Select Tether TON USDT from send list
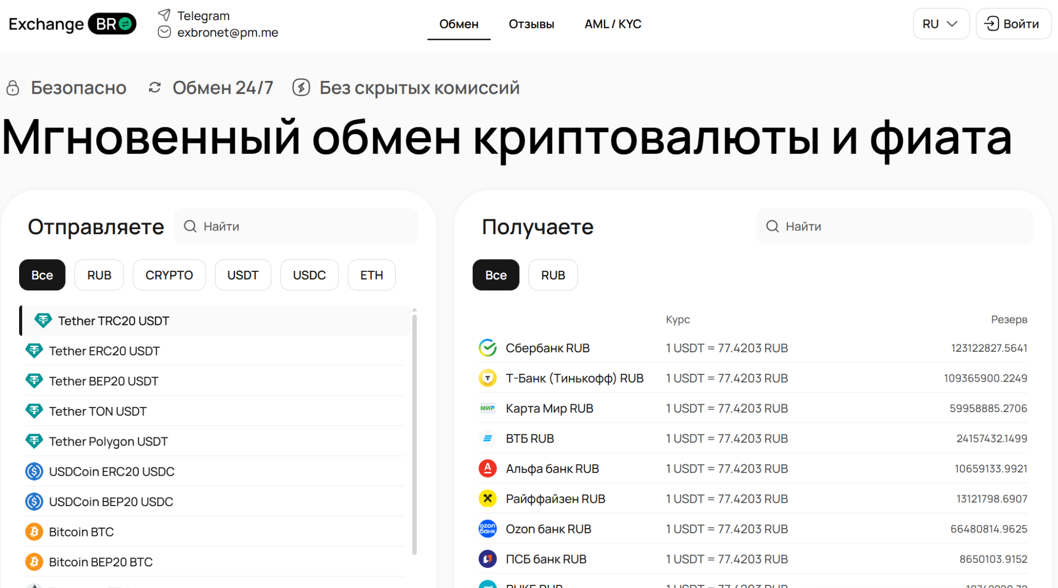 [98, 411]
